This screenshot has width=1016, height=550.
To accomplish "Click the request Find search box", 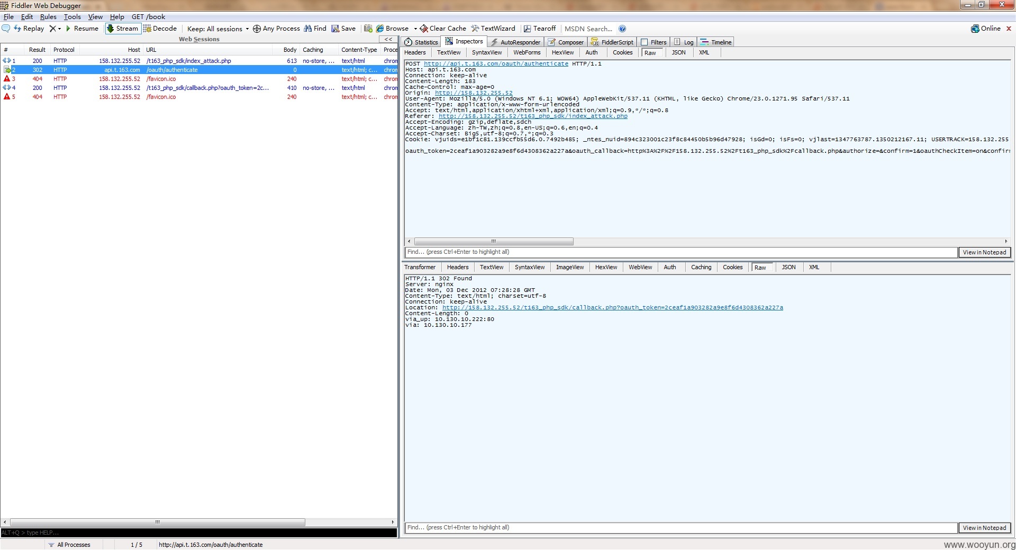I will pos(681,252).
